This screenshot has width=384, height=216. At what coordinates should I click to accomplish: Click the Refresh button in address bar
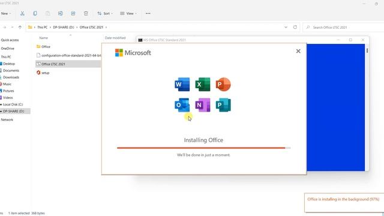[295, 27]
